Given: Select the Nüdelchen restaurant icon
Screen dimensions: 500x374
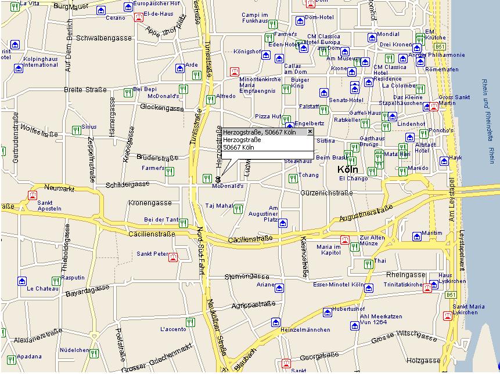Looking at the screenshot, I should pyautogui.click(x=93, y=353).
